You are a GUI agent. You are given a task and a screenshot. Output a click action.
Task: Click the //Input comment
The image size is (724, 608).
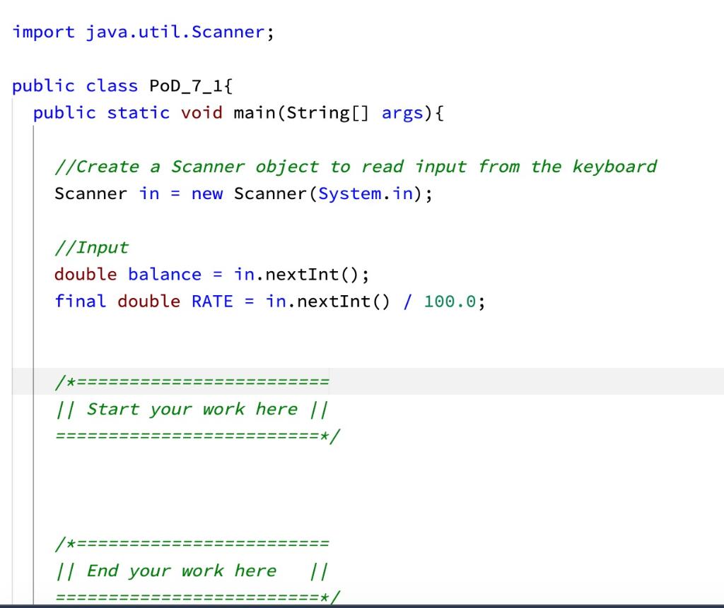[90, 246]
